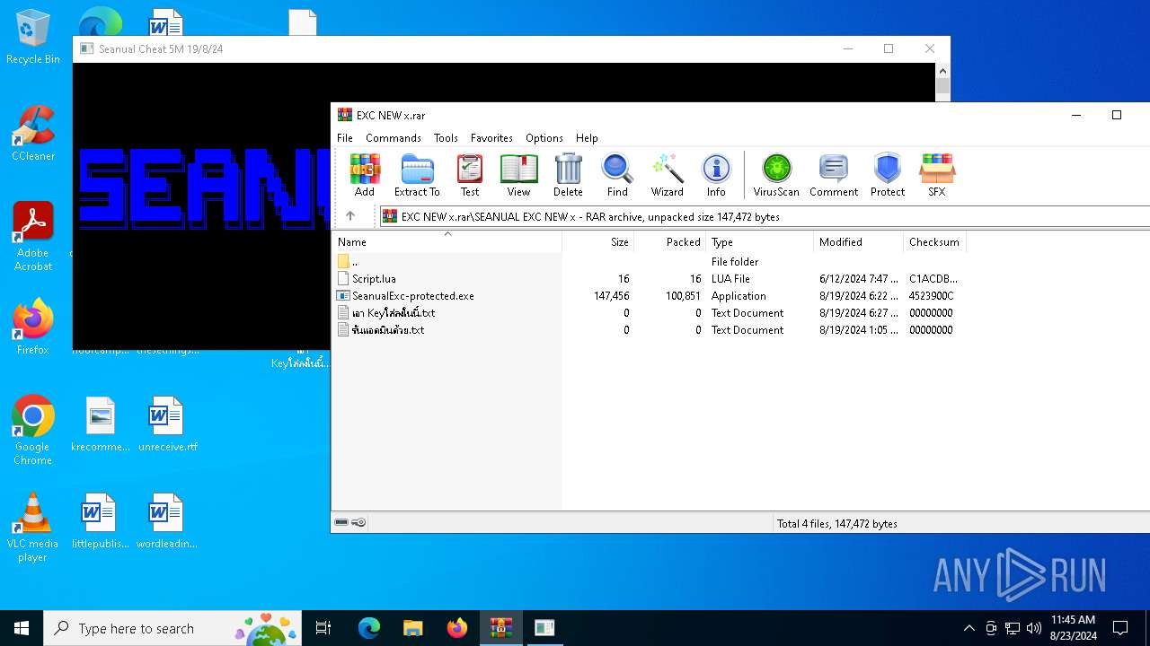Click scroll up arrow in Seanual Cheat window
Image resolution: width=1150 pixels, height=646 pixels.
coord(942,70)
